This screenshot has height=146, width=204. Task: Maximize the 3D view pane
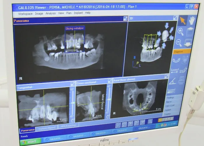175,18
